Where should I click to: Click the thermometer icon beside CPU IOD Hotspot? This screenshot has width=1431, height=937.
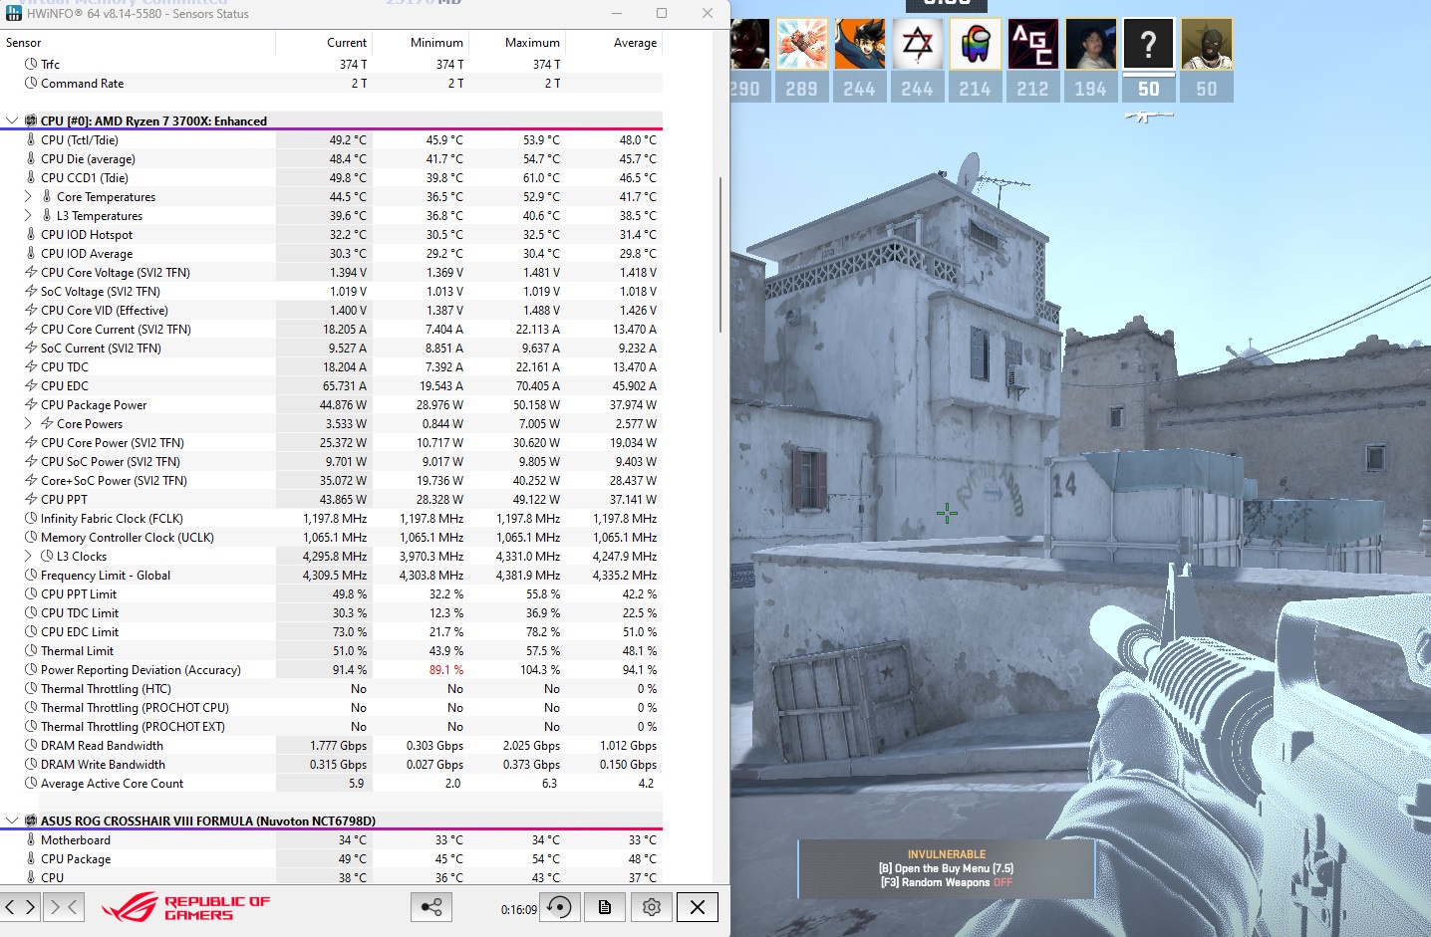coord(31,235)
